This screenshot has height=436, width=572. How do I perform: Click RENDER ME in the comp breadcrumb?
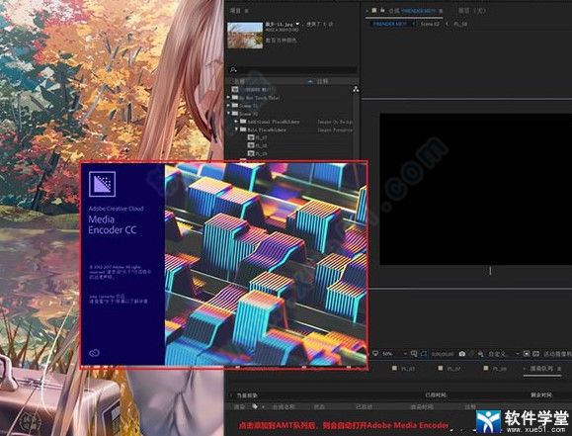click(x=389, y=24)
